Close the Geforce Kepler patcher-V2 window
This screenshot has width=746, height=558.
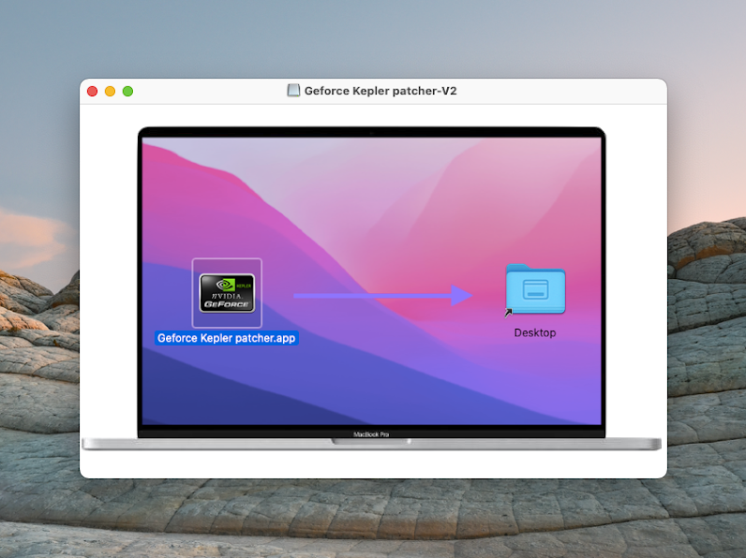pyautogui.click(x=93, y=91)
